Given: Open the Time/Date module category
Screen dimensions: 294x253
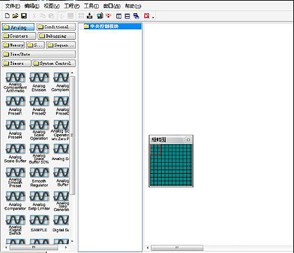Looking at the screenshot, I should tap(38, 55).
